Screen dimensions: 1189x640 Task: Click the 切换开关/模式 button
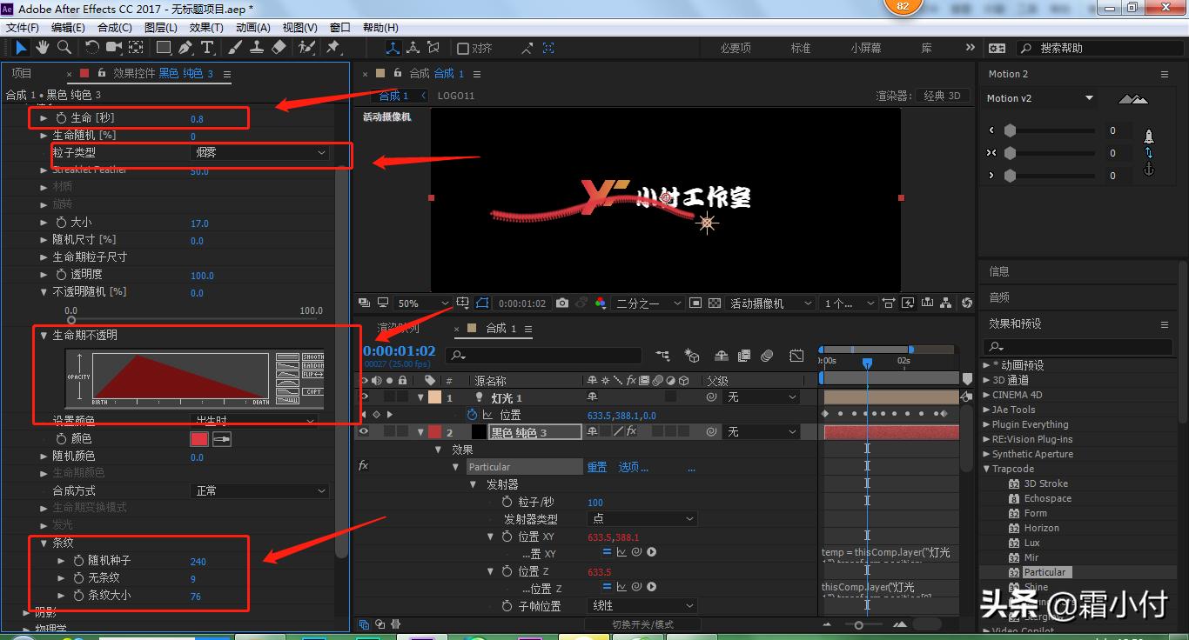pyautogui.click(x=642, y=624)
